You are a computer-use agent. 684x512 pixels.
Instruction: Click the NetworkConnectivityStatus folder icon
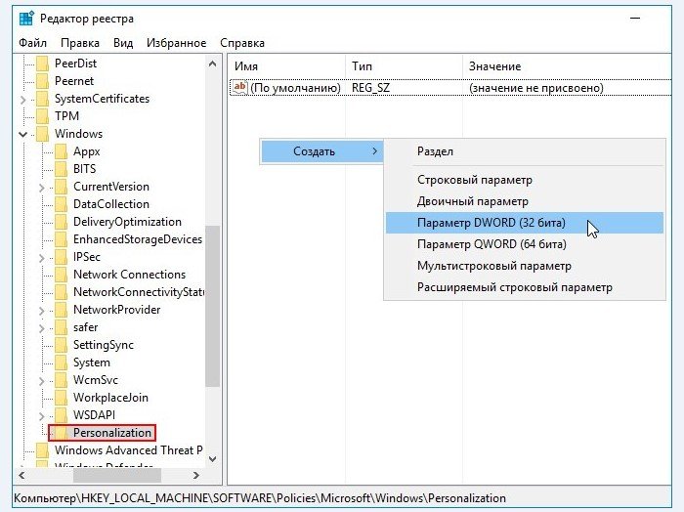coord(61,292)
